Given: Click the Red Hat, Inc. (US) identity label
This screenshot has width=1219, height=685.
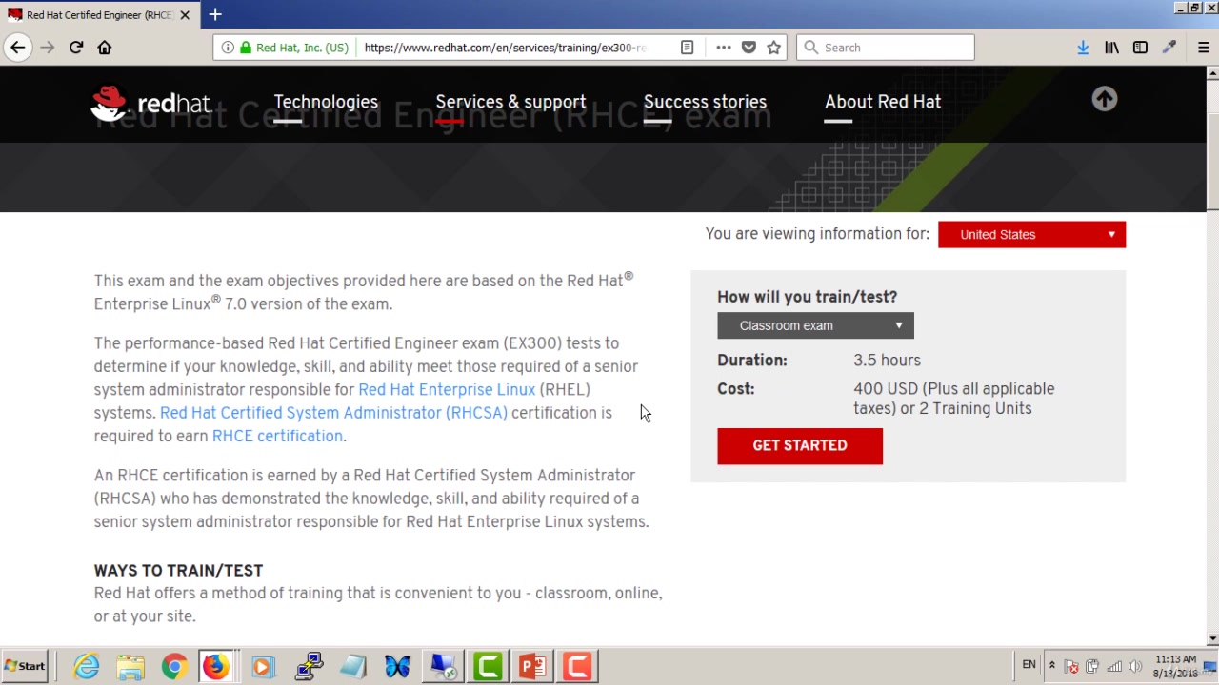Looking at the screenshot, I should (301, 48).
